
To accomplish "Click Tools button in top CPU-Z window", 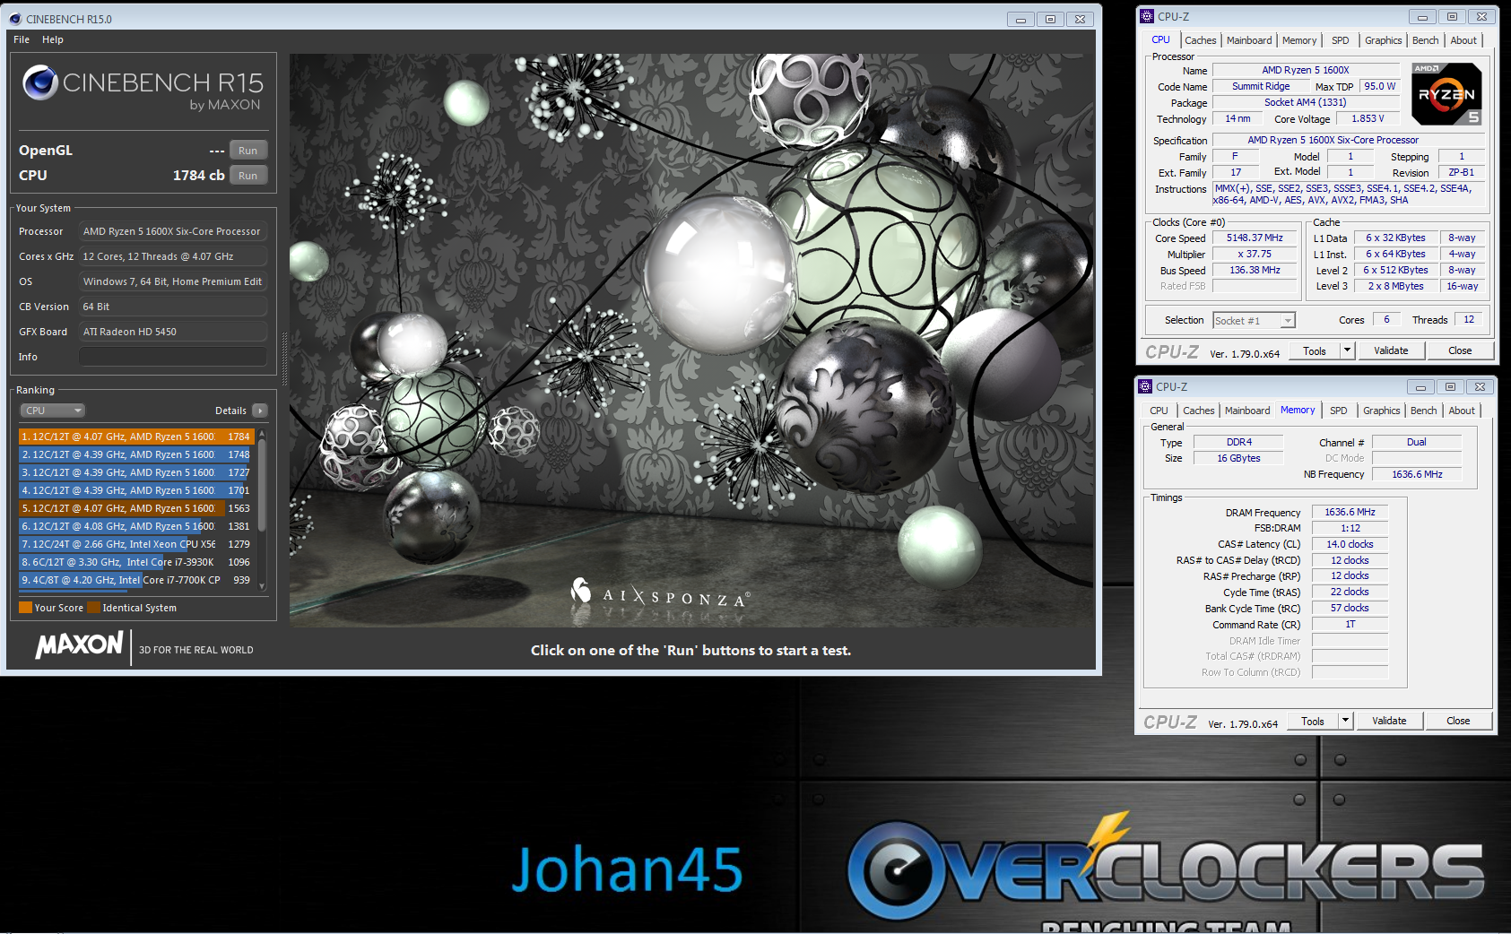I will tap(1315, 350).
